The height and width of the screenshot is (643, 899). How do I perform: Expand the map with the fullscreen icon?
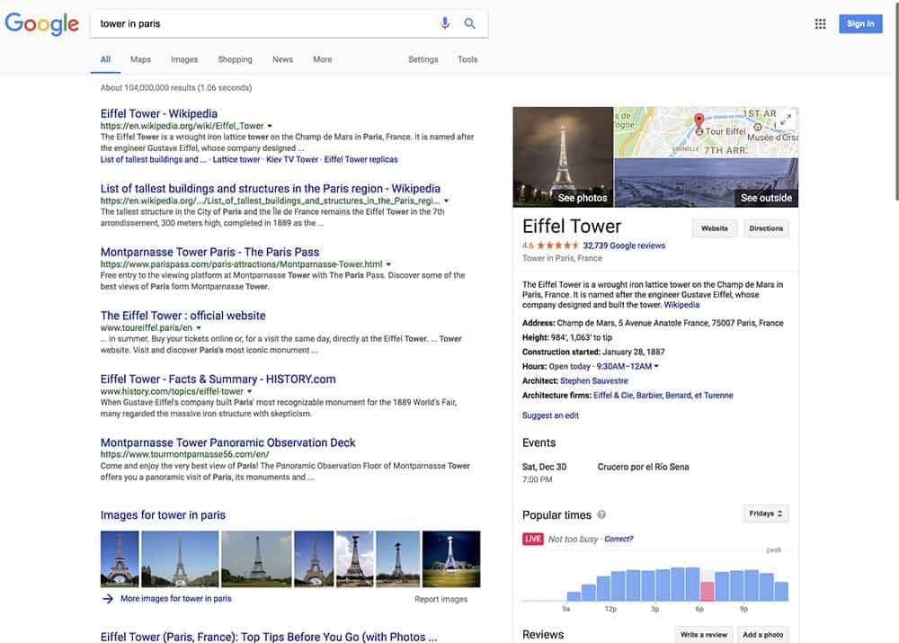[x=787, y=118]
